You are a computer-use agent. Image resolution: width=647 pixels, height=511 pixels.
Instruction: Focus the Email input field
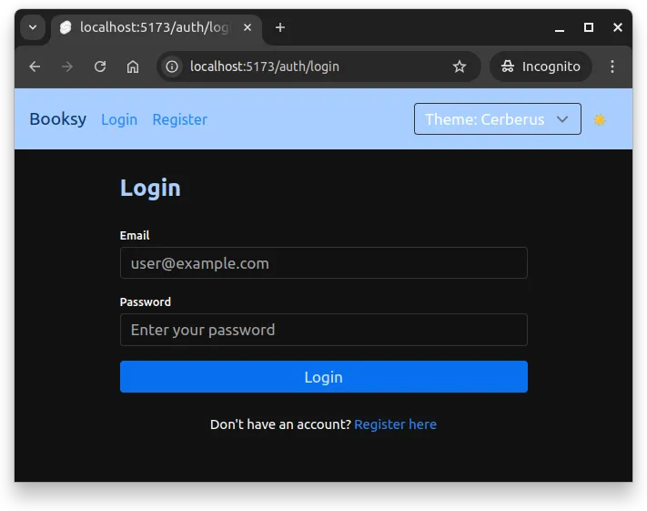point(324,262)
